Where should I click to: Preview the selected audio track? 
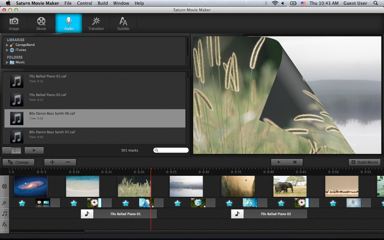point(34,150)
